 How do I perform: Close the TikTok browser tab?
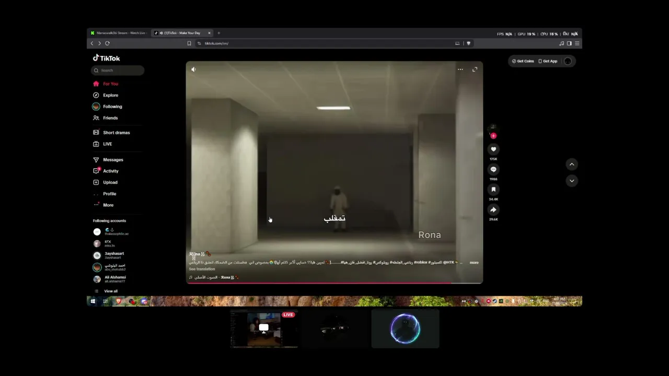point(209,33)
